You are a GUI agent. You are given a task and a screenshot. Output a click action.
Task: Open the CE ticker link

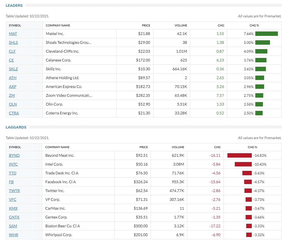point(11,60)
